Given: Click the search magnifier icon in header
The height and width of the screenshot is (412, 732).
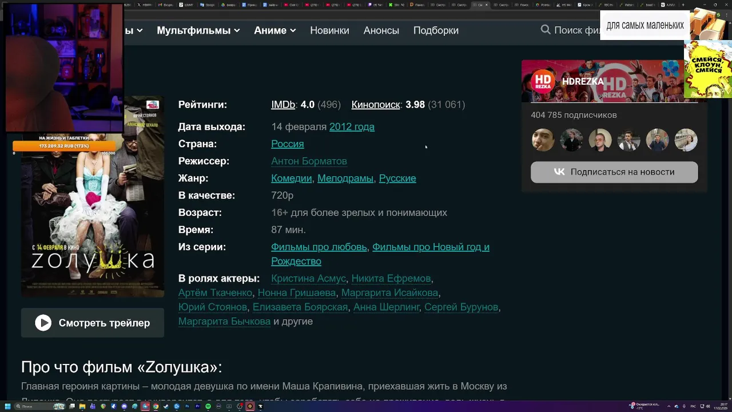Looking at the screenshot, I should click(x=546, y=30).
